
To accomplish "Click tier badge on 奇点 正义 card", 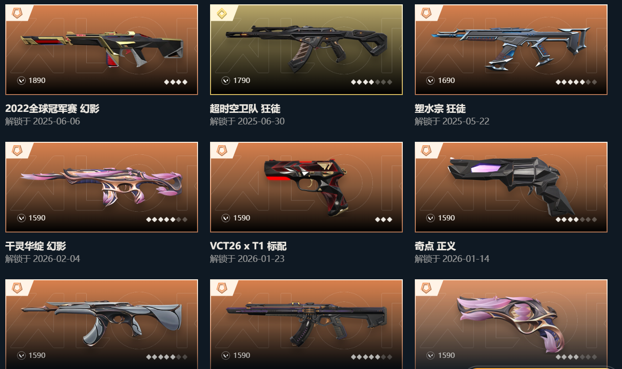I will pos(426,151).
